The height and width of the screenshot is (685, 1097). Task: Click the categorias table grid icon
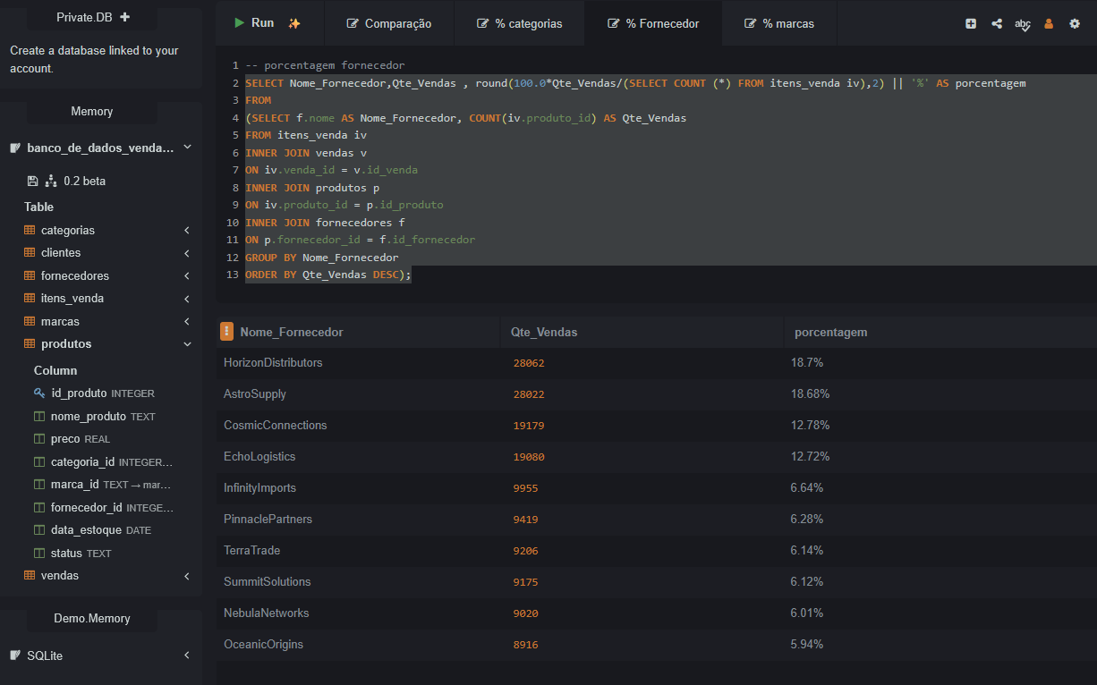click(x=30, y=230)
